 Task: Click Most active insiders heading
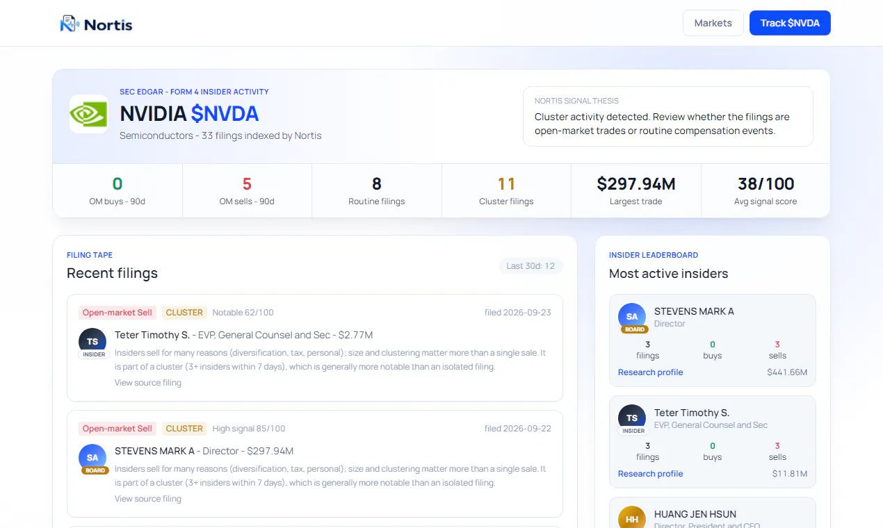[x=668, y=274]
